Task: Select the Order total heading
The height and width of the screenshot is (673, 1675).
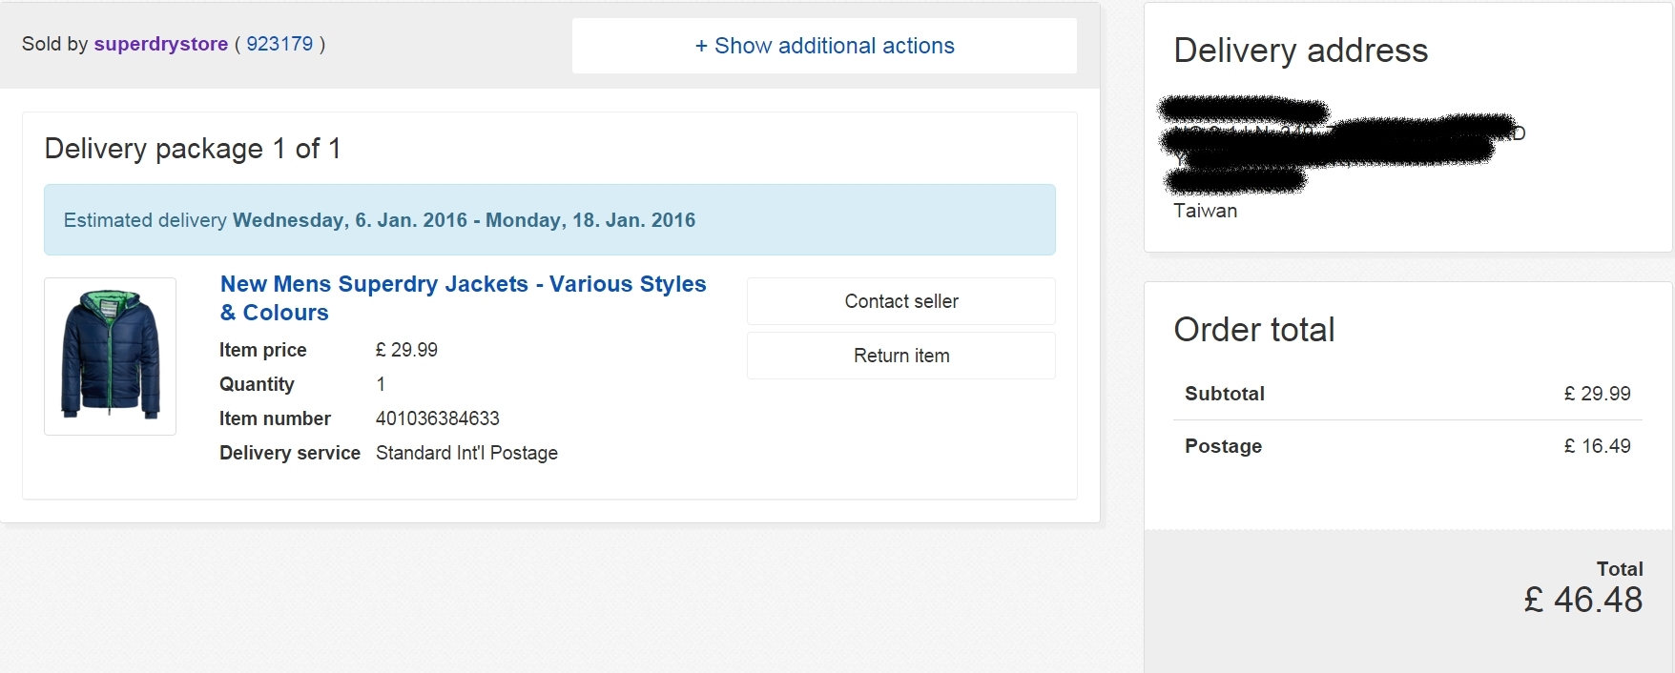Action: 1254,330
